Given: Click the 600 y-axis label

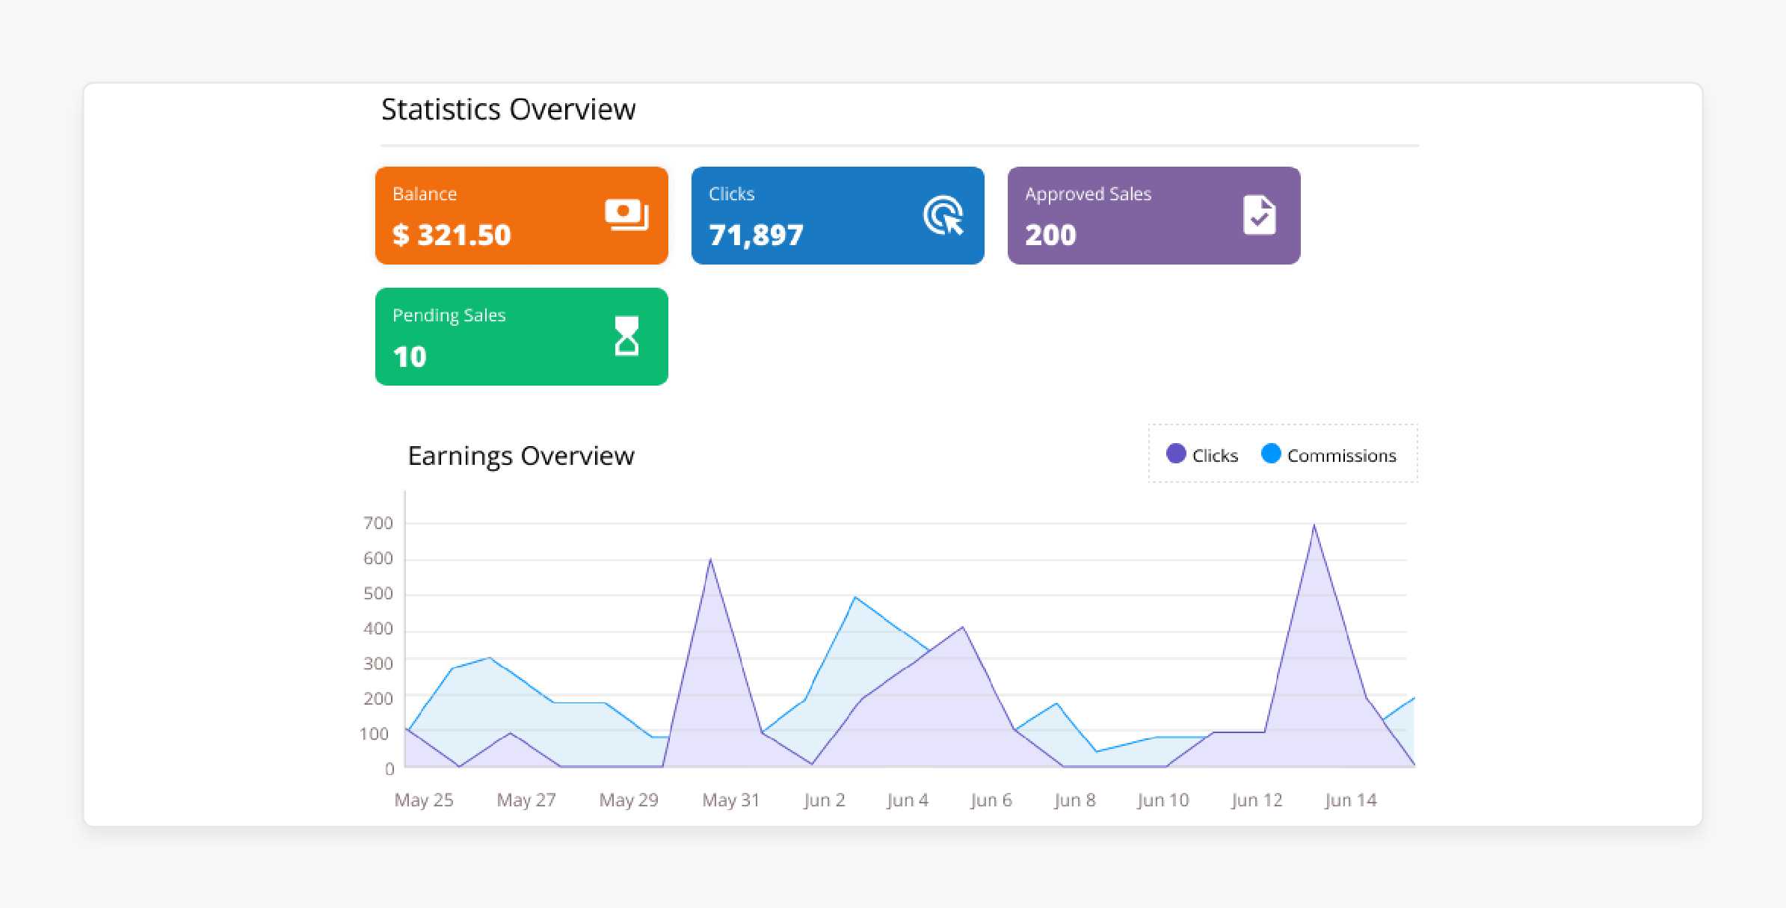Looking at the screenshot, I should (378, 558).
